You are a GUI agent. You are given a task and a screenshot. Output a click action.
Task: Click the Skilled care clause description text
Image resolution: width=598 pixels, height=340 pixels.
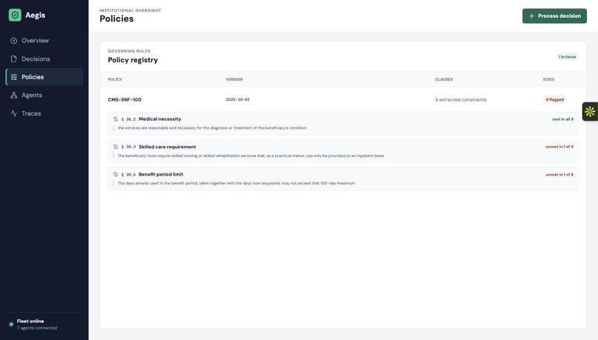(x=251, y=156)
